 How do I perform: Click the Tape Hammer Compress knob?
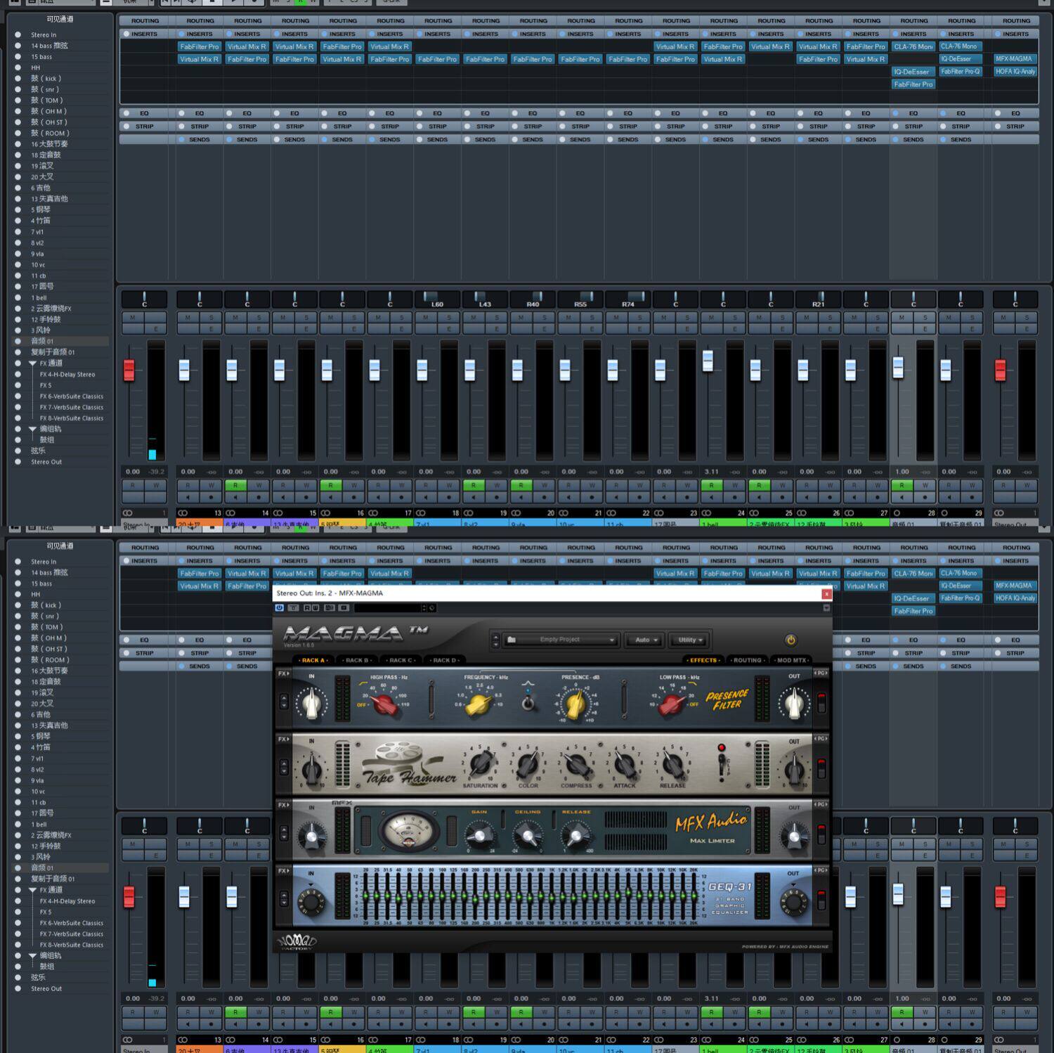click(576, 765)
